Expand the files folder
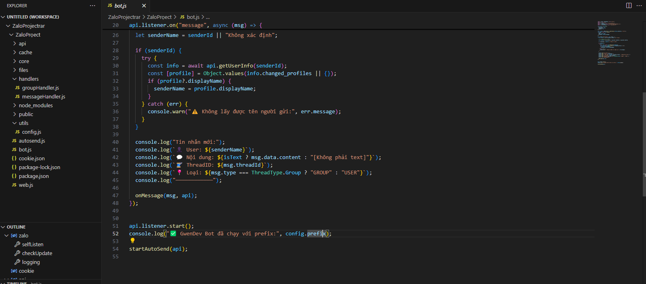 pyautogui.click(x=14, y=70)
